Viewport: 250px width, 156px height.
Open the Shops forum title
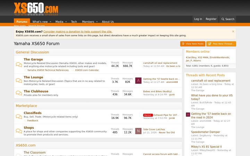(x=29, y=128)
